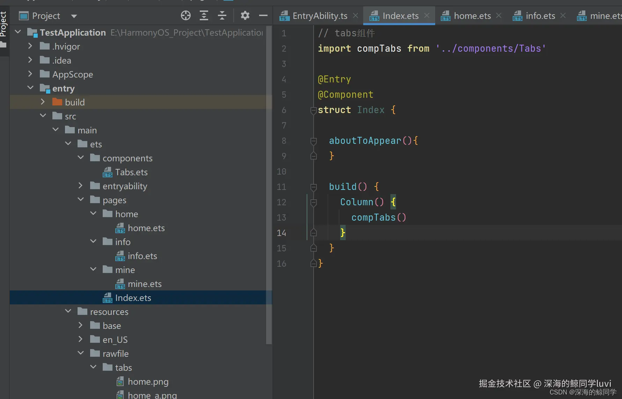Switch to the home.ets tab
Viewport: 622px width, 399px height.
point(472,16)
